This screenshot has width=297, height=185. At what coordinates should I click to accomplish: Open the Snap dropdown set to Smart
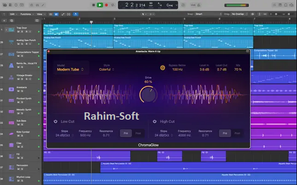(x=208, y=14)
